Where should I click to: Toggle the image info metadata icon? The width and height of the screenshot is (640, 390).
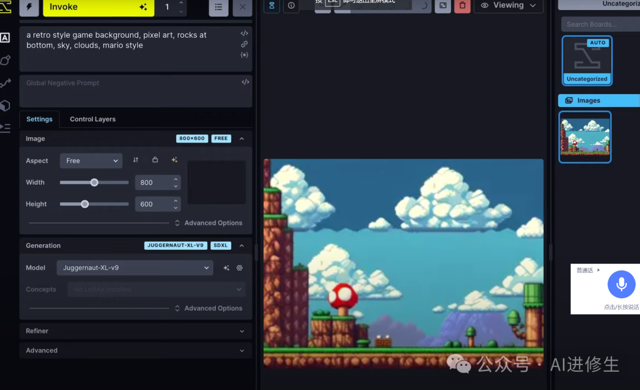(291, 6)
